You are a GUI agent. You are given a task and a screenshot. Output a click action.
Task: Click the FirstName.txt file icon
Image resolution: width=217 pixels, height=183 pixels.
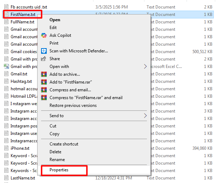click(6, 14)
